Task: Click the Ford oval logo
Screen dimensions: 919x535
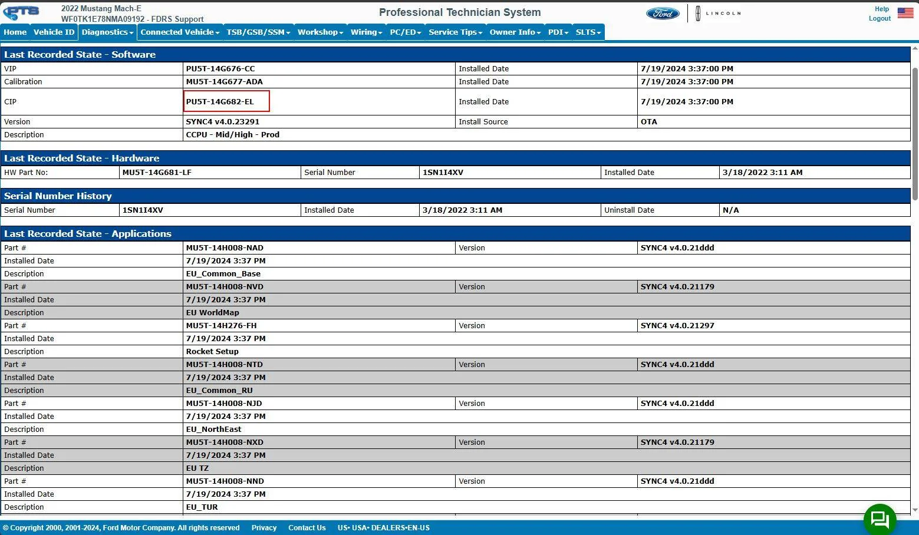Action: (663, 13)
